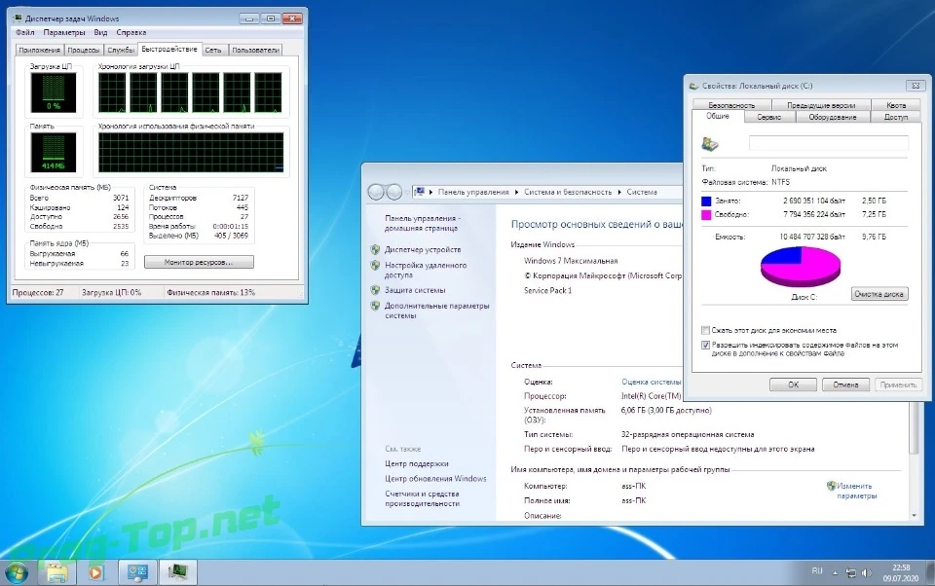Click the volume speaker tray icon
This screenshot has height=586, width=935.
867,573
